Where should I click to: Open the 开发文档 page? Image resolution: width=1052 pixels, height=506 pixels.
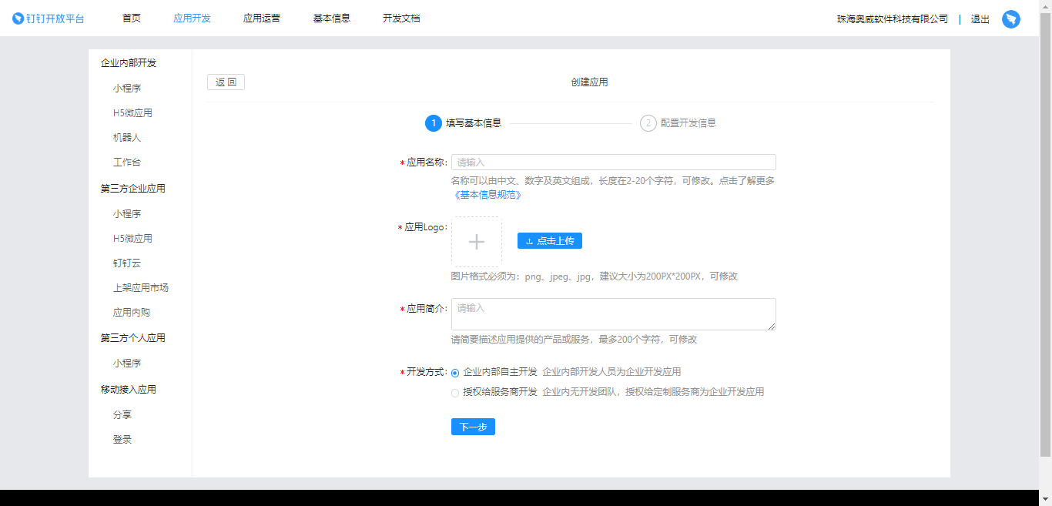tap(400, 18)
